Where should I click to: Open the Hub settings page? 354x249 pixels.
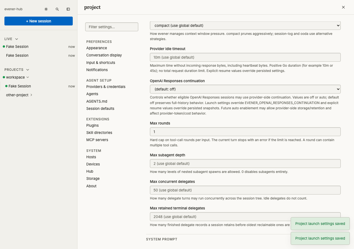(x=90, y=171)
